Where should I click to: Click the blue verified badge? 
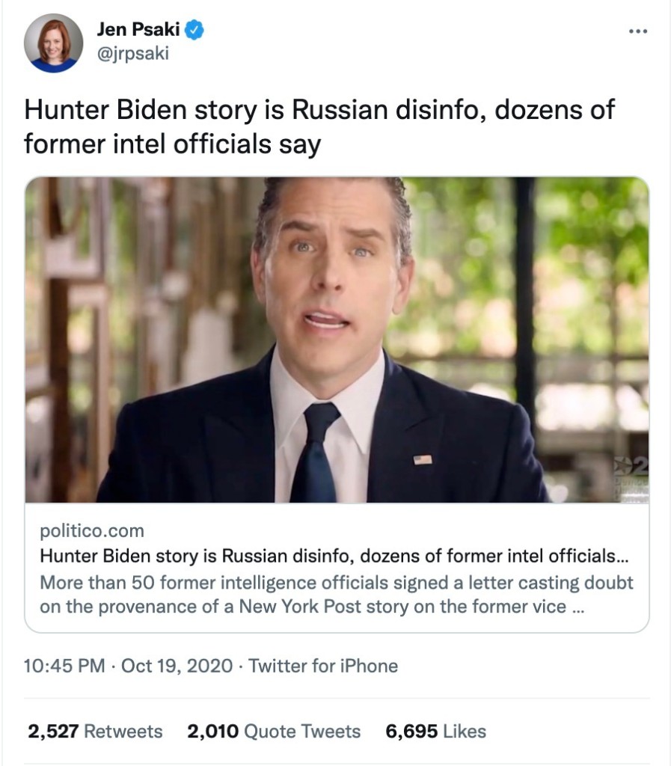point(194,30)
